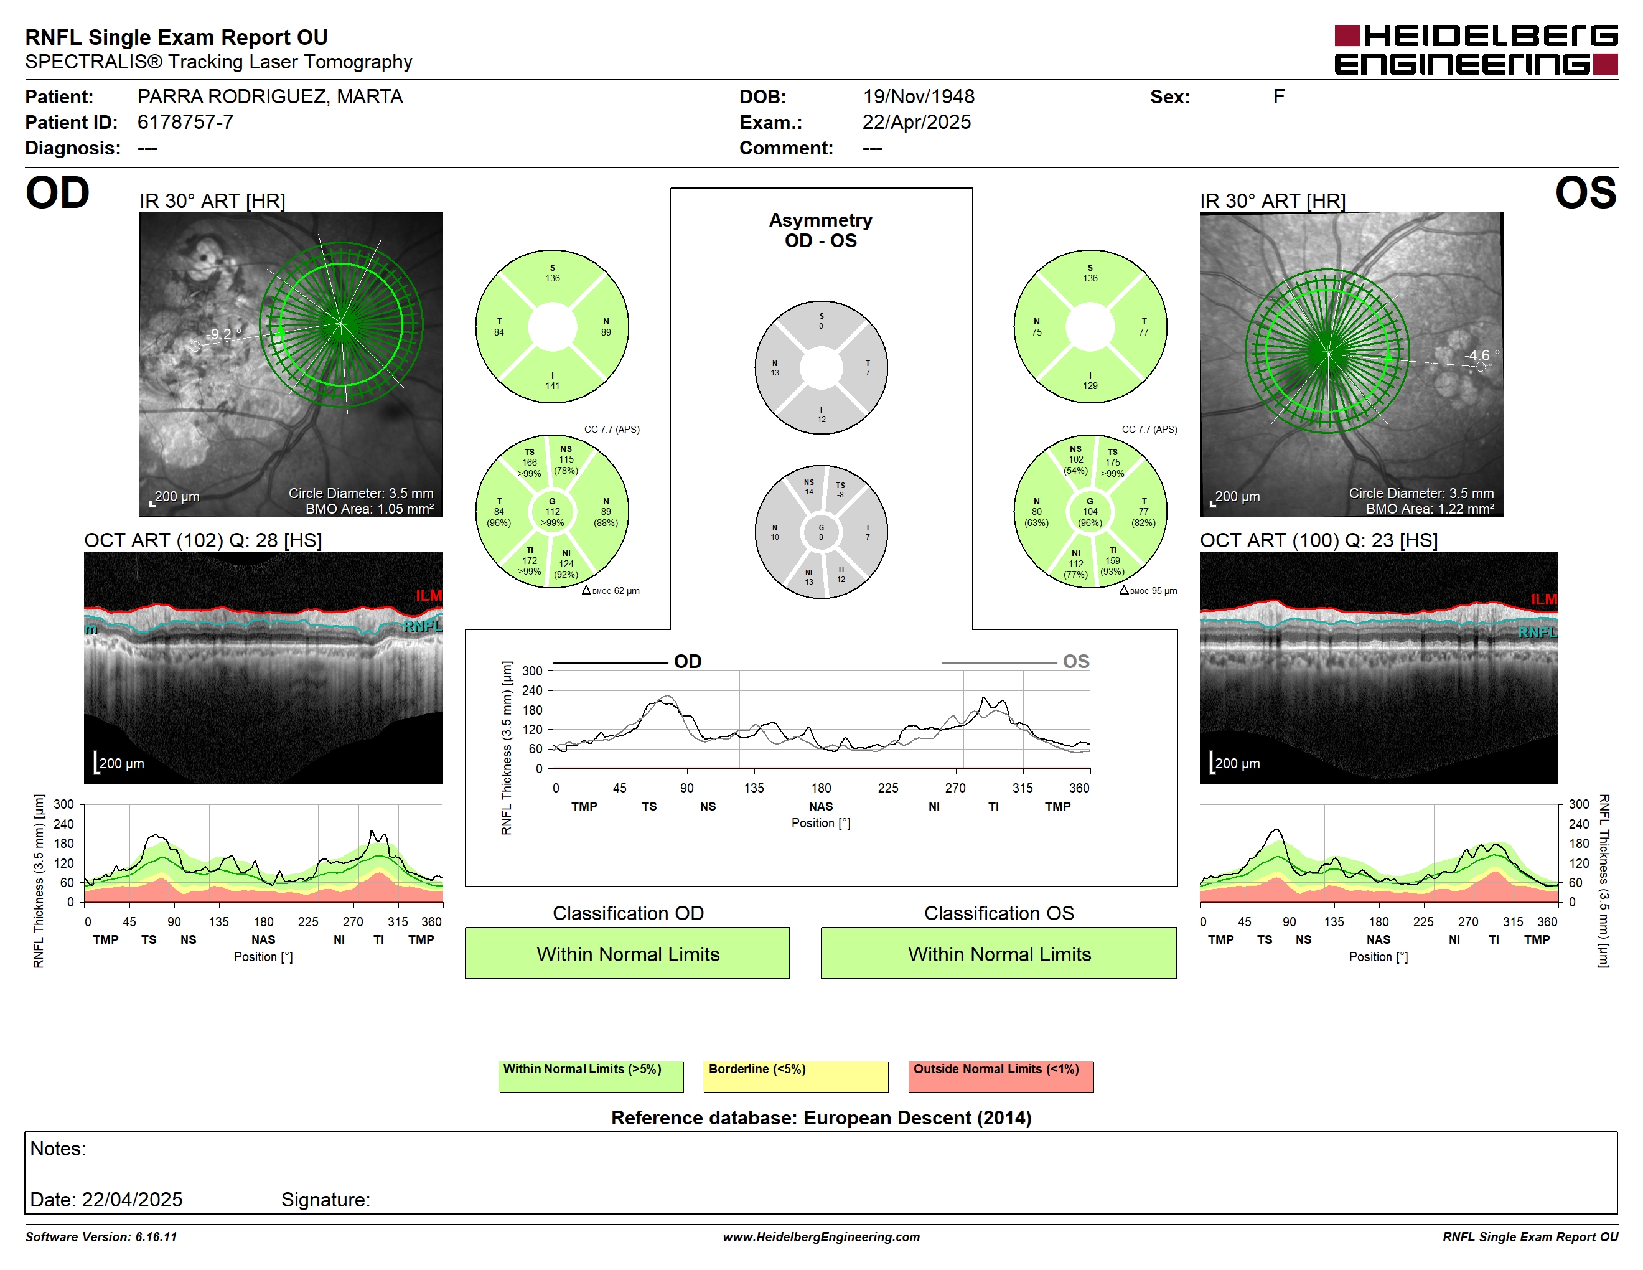Click the Signature field

tap(325, 1199)
